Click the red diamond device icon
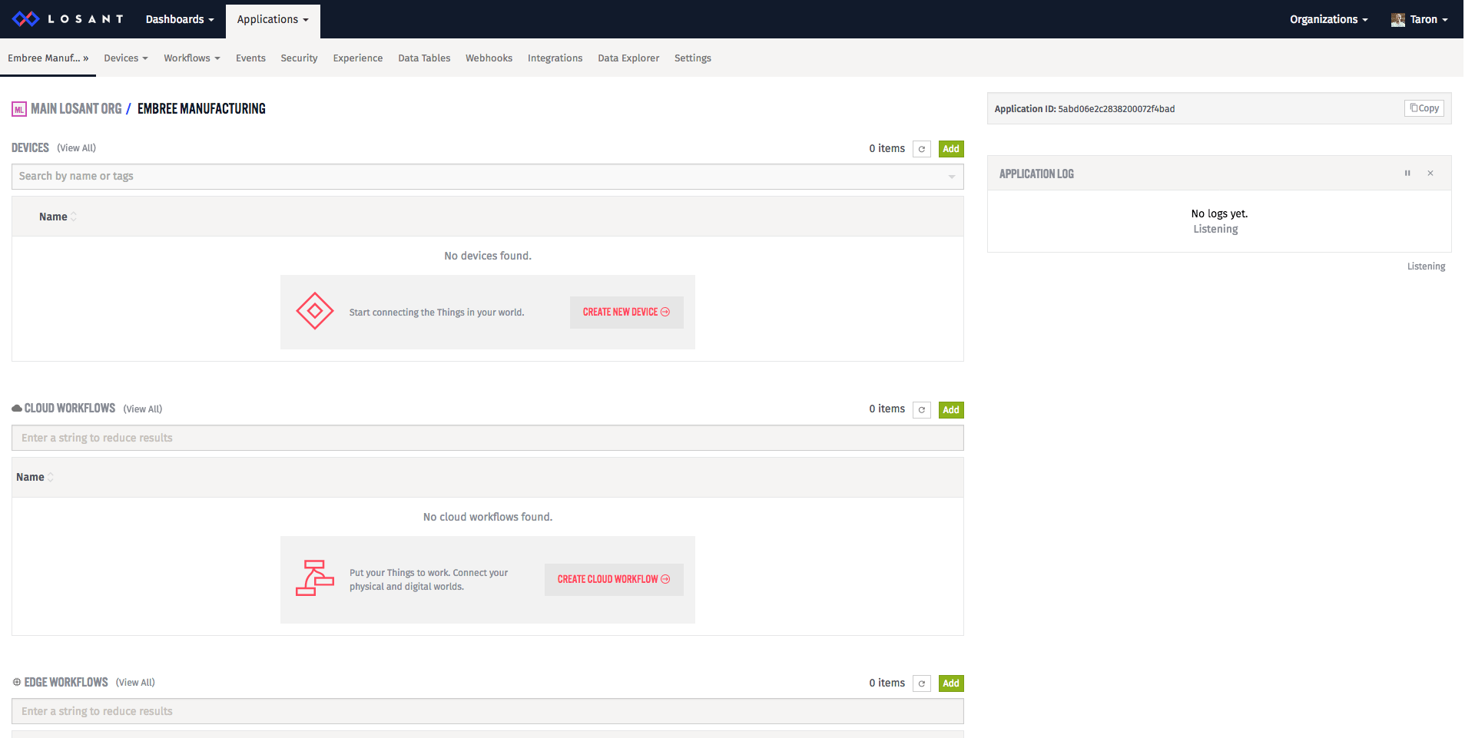Screen dimensions: 1475x738 315,311
